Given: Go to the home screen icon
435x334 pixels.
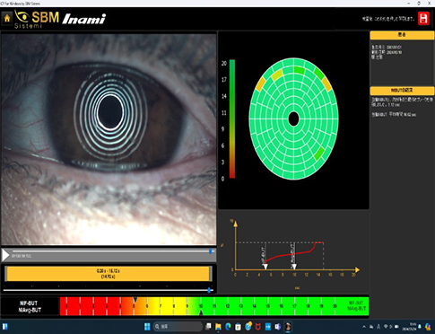Looking at the screenshot, I should (x=7, y=18).
